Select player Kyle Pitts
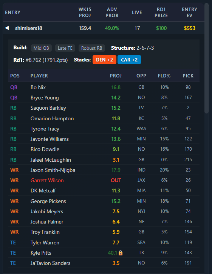Screen dimensions: 212x274 41,253
